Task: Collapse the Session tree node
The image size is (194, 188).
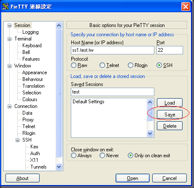Action: tap(9, 25)
